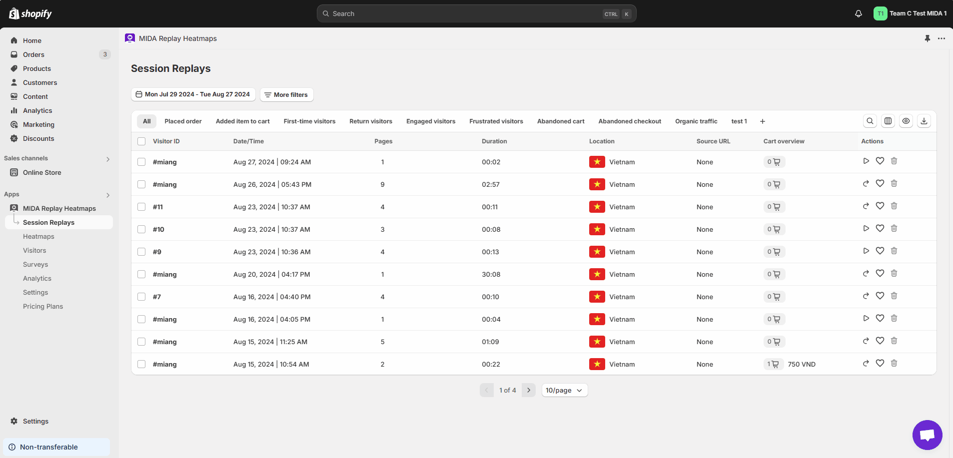Open the date range picker button

(x=193, y=94)
